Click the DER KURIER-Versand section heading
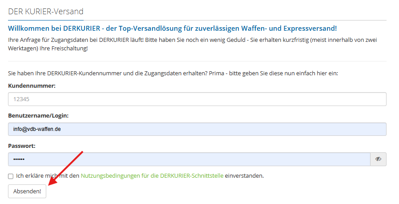This screenshot has width=399, height=204. click(46, 11)
